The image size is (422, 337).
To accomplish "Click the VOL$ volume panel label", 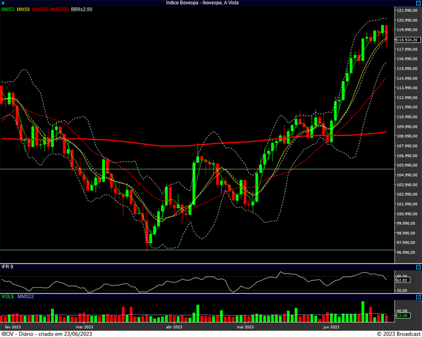I will [x=8, y=297].
